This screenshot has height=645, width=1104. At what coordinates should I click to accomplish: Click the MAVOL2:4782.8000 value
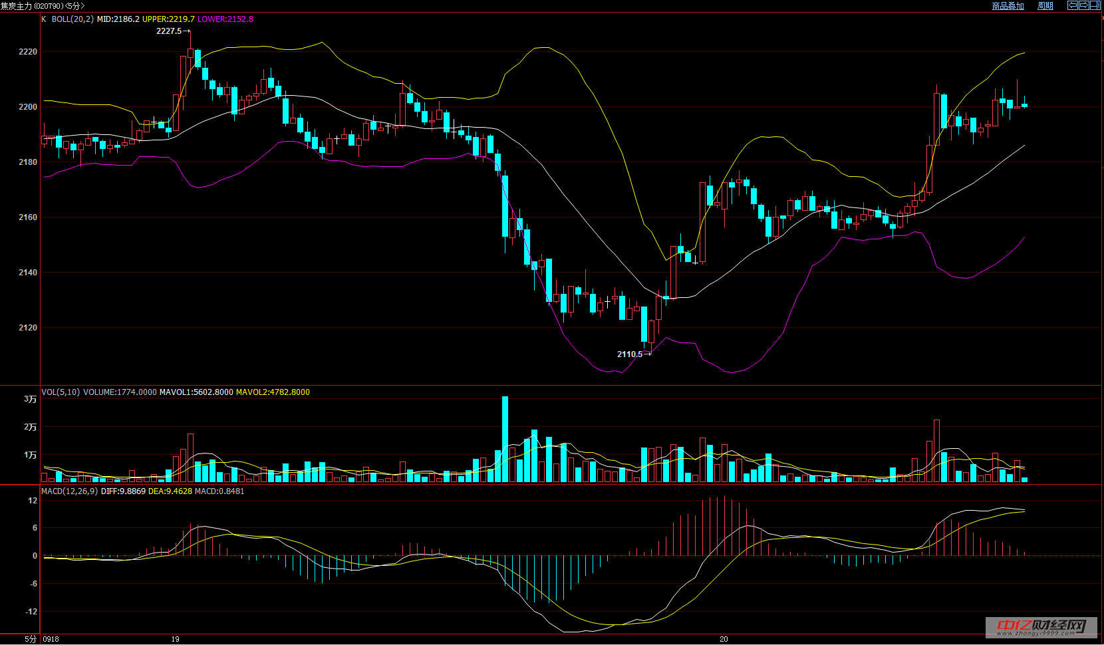tap(273, 392)
